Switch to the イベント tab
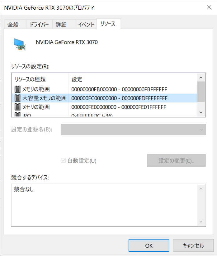 pyautogui.click(x=86, y=25)
